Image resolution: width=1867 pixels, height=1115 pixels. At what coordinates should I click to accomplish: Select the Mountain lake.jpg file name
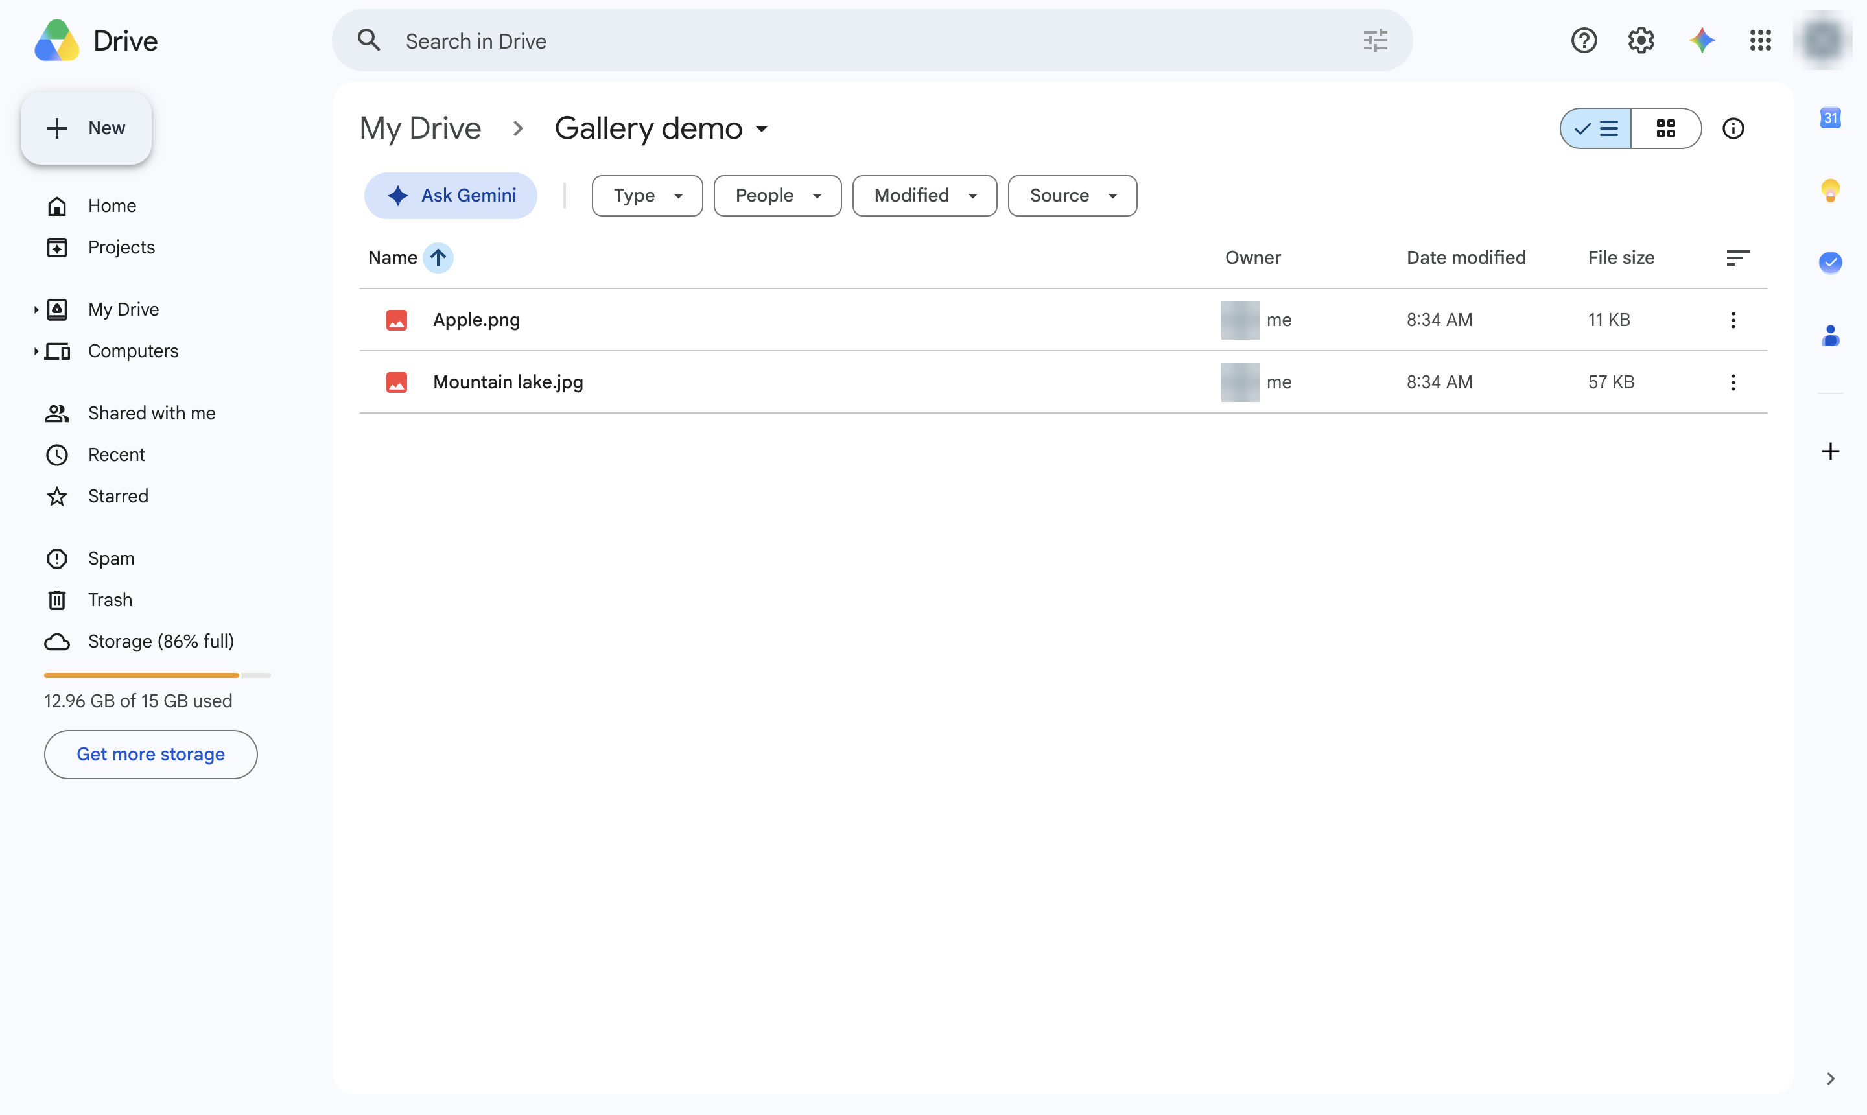pyautogui.click(x=508, y=382)
